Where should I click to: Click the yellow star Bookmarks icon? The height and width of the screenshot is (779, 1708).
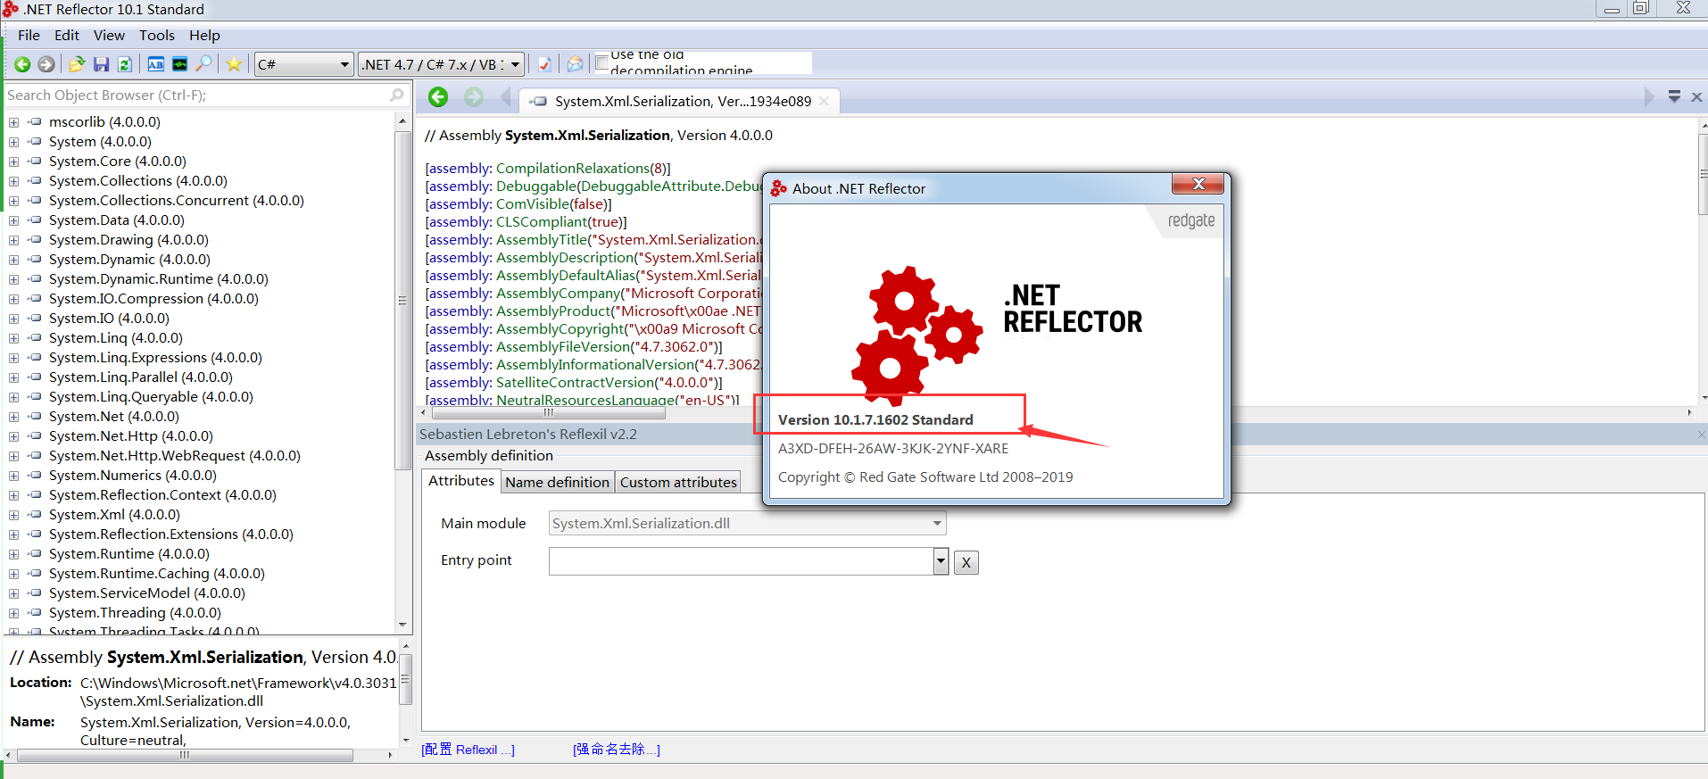click(234, 64)
